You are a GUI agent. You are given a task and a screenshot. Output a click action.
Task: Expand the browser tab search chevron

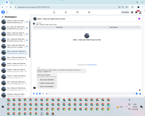[2, 2]
